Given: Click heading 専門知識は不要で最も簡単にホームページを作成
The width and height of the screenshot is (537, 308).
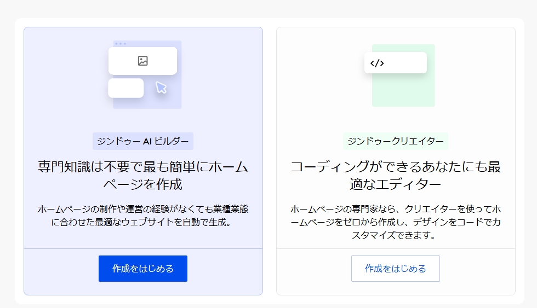Looking at the screenshot, I should pos(142,175).
